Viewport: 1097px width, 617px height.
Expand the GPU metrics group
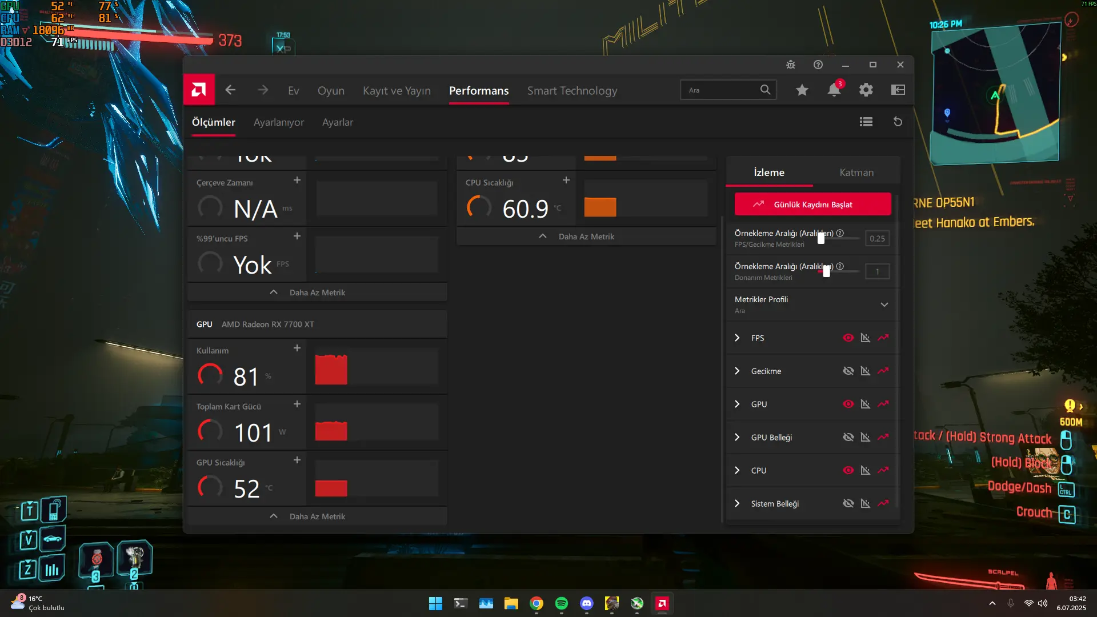[x=737, y=404]
